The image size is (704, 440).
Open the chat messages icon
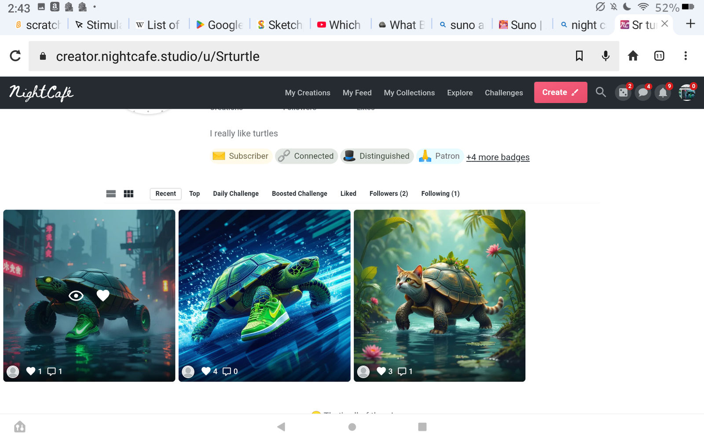pos(643,92)
